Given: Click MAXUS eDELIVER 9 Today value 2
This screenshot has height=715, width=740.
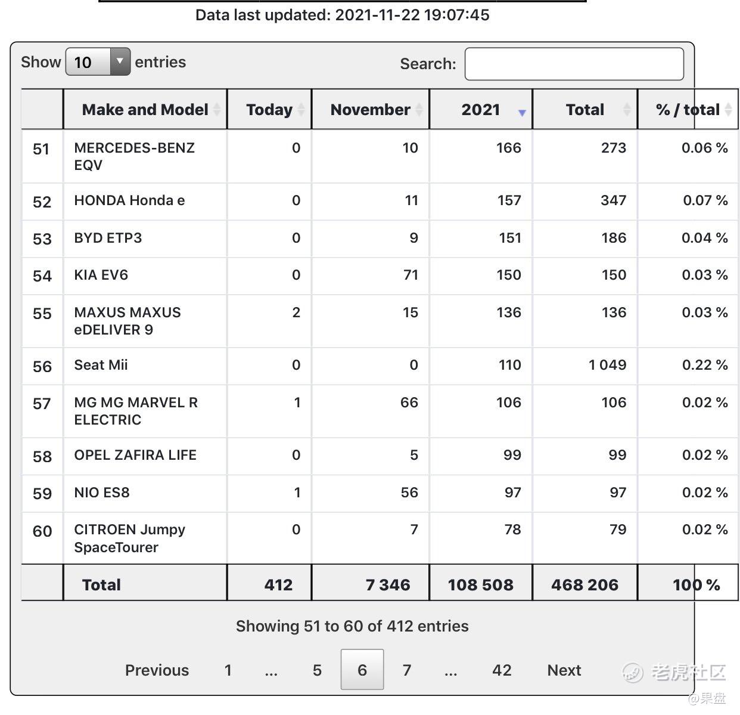Looking at the screenshot, I should [x=296, y=312].
